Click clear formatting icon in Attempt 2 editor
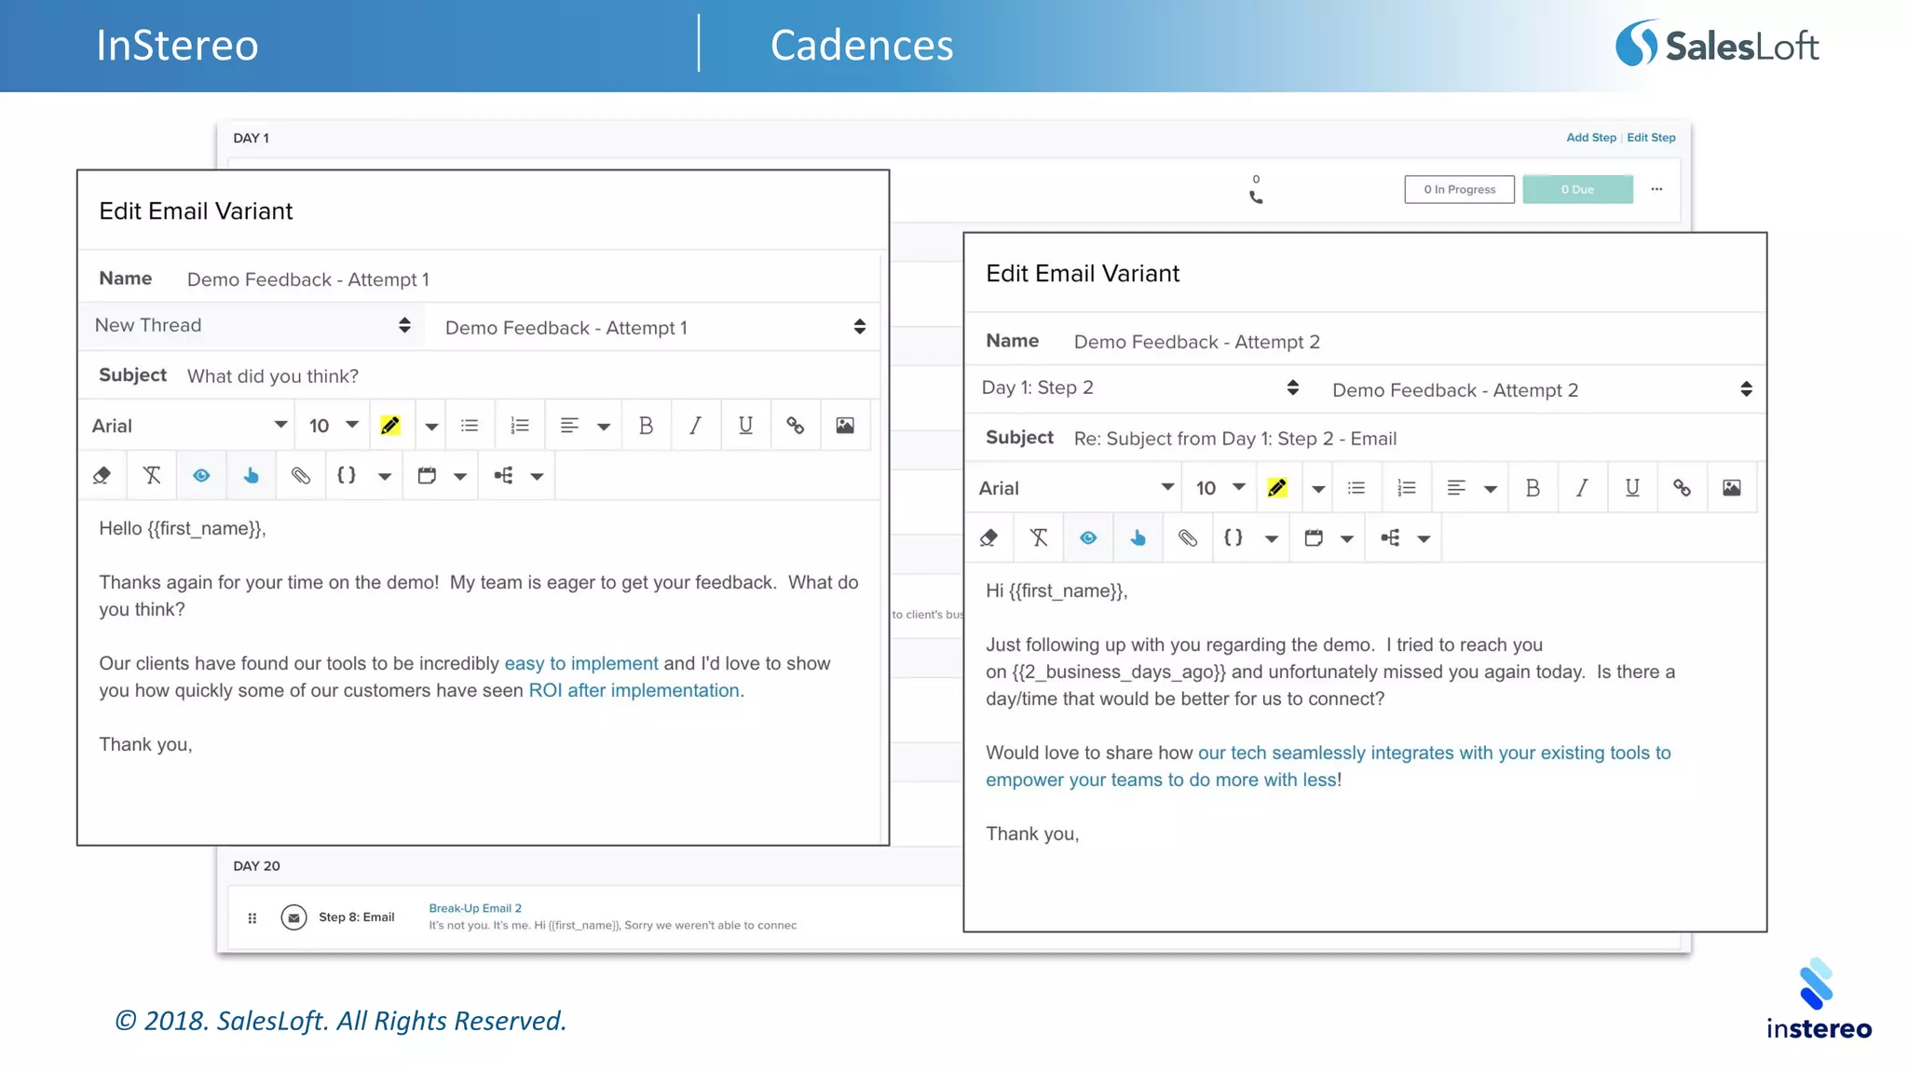This screenshot has height=1073, width=1908. tap(1039, 538)
